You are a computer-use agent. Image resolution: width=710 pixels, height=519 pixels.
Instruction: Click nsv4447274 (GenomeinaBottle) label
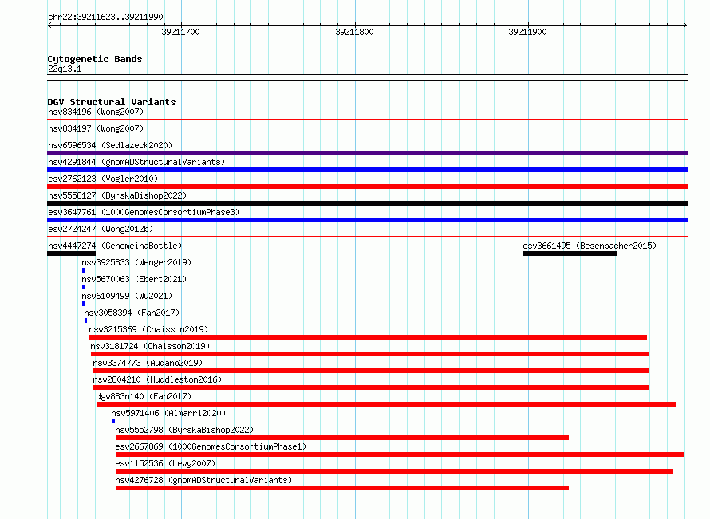(x=115, y=246)
